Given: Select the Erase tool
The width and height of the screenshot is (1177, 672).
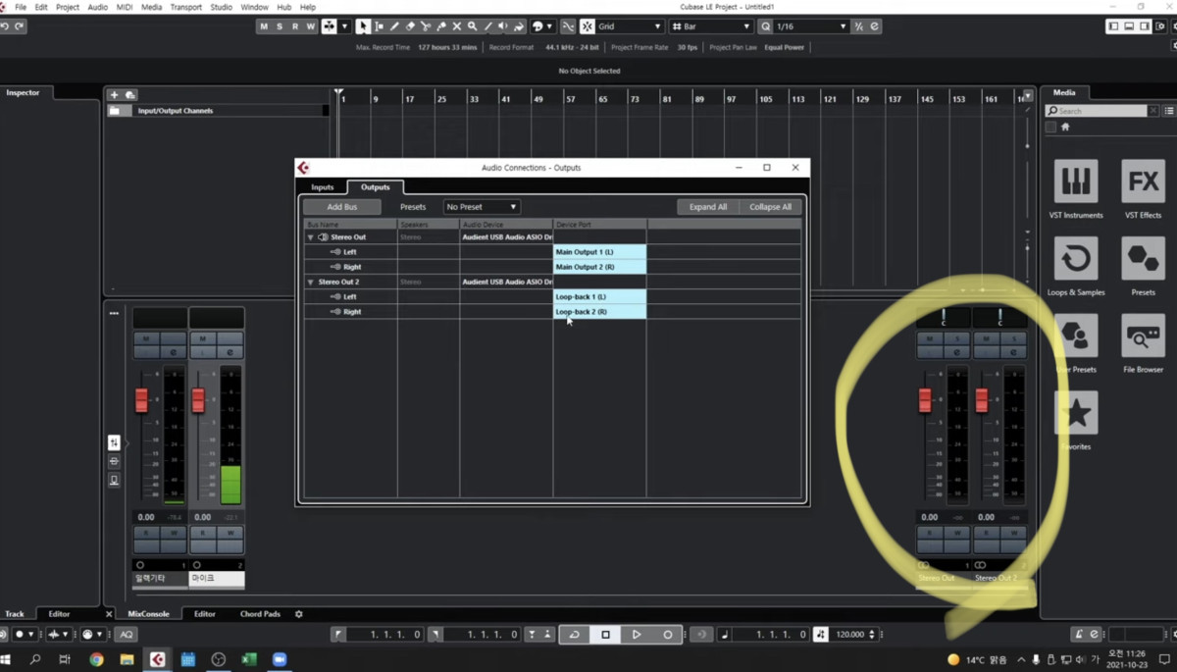Looking at the screenshot, I should point(410,26).
